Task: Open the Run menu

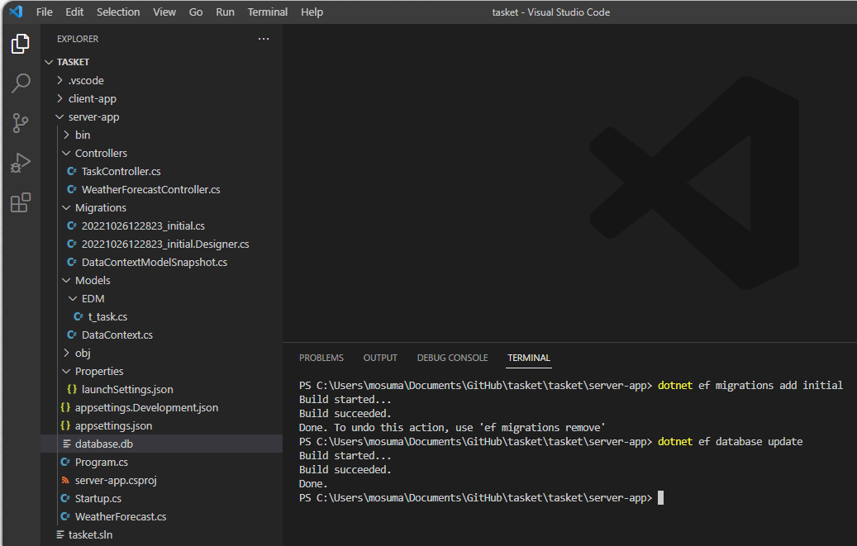Action: click(225, 12)
